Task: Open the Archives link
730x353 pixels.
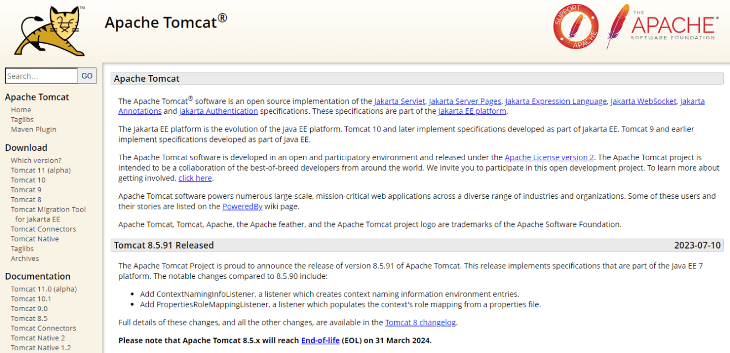Action: point(25,259)
